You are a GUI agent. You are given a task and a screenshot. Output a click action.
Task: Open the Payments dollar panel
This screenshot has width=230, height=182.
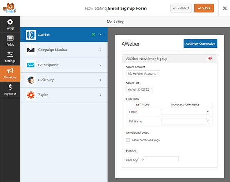(x=10, y=90)
